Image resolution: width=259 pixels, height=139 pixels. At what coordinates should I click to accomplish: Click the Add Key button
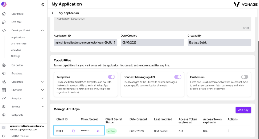[x=243, y=110]
